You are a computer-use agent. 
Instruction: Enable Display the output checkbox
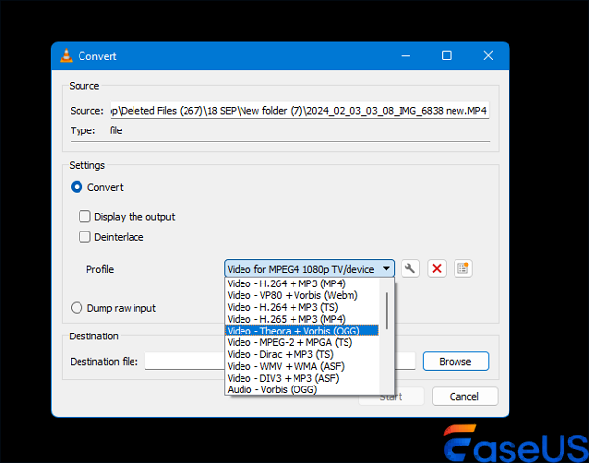tap(84, 216)
